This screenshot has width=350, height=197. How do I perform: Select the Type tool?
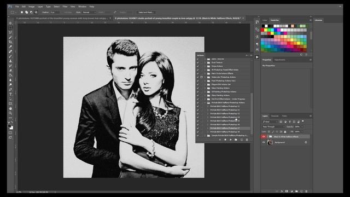(x=10, y=94)
